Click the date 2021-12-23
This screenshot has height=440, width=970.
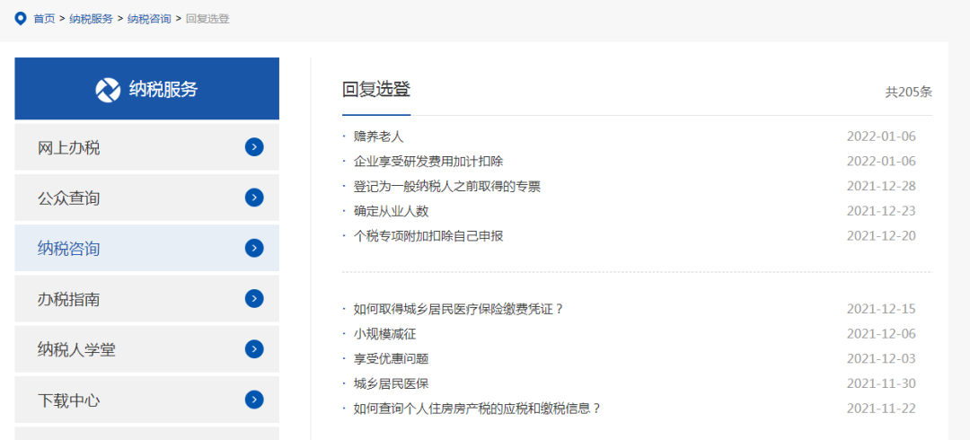[x=881, y=211]
